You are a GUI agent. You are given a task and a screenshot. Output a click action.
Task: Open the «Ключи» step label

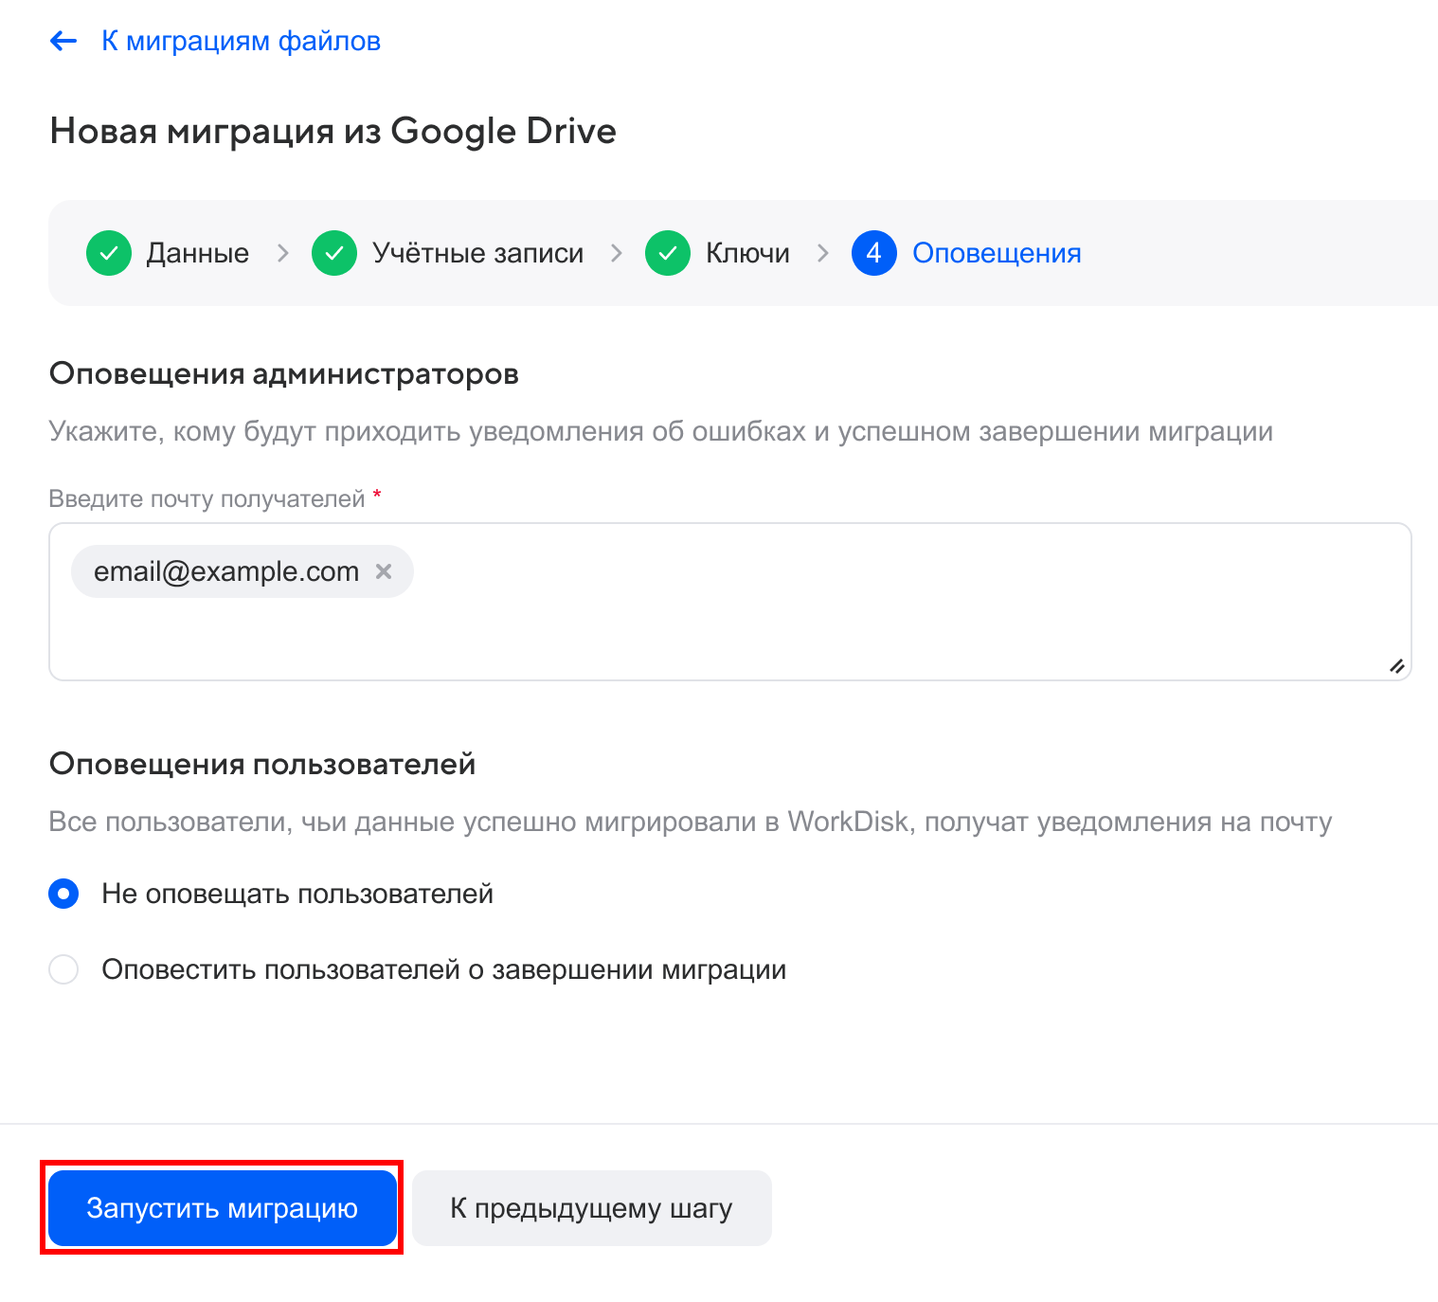click(747, 253)
